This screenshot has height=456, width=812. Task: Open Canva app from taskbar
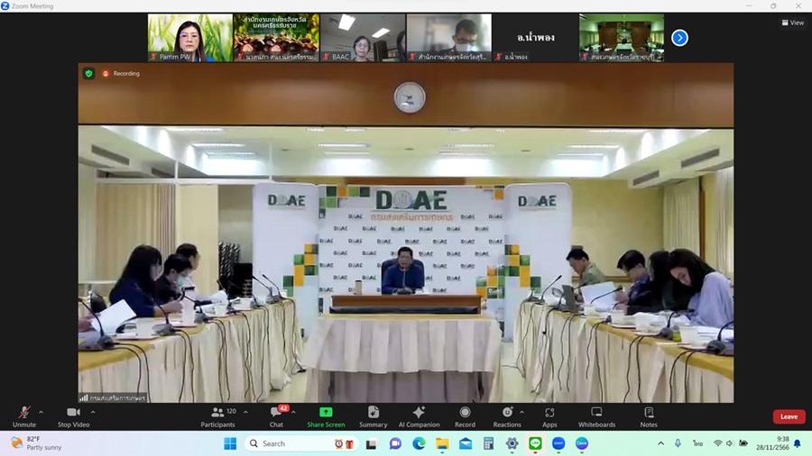point(582,443)
